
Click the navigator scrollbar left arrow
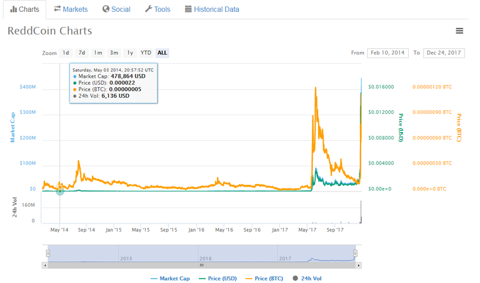point(45,265)
